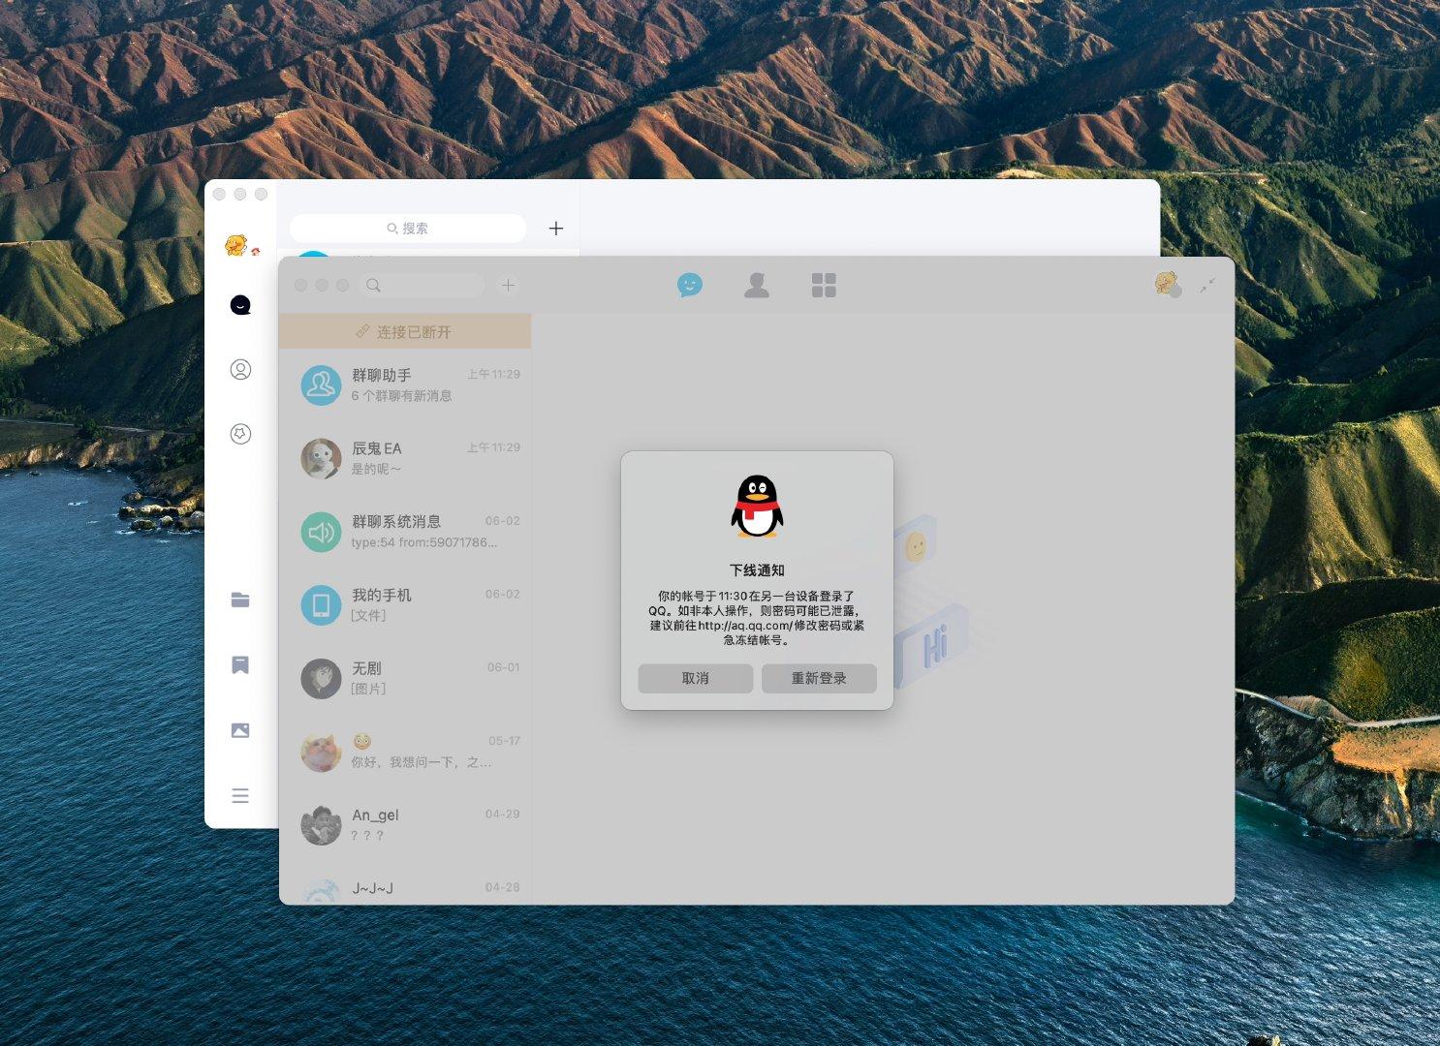
Task: Click the star badge icon in the sidebar
Action: coord(239,434)
